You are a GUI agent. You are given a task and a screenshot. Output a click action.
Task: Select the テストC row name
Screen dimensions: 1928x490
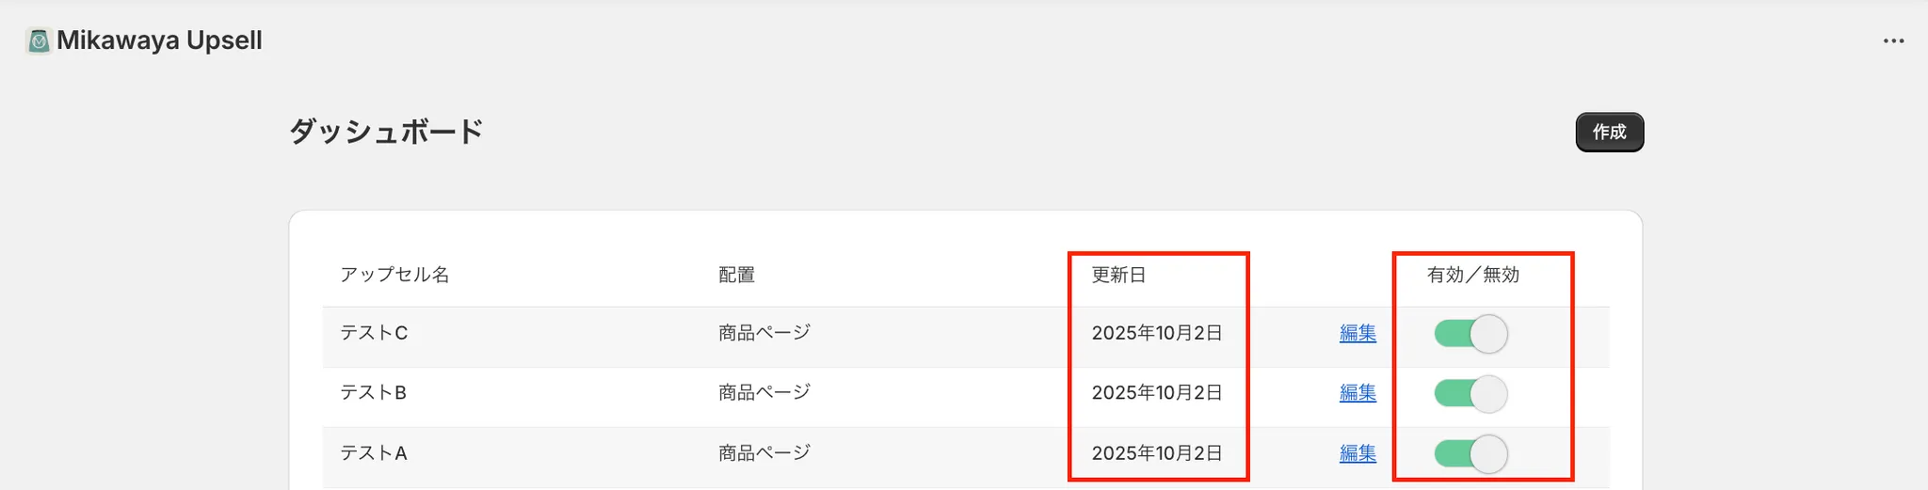[x=374, y=333]
